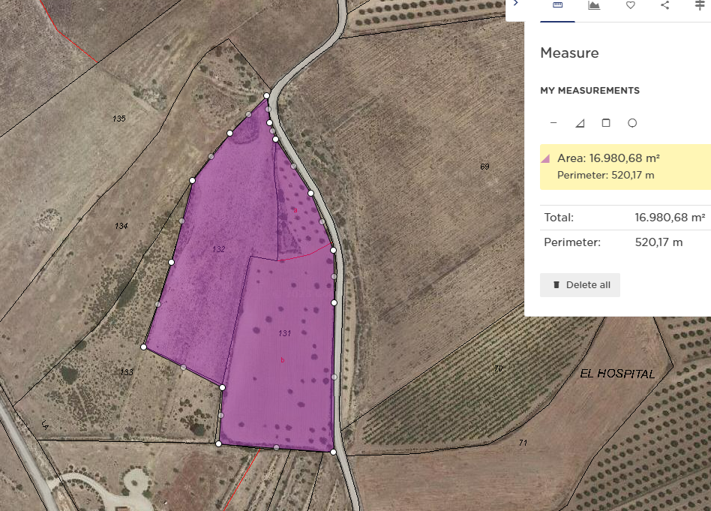Click parcel label 131 on the map
Image resolution: width=711 pixels, height=511 pixels.
click(x=284, y=332)
